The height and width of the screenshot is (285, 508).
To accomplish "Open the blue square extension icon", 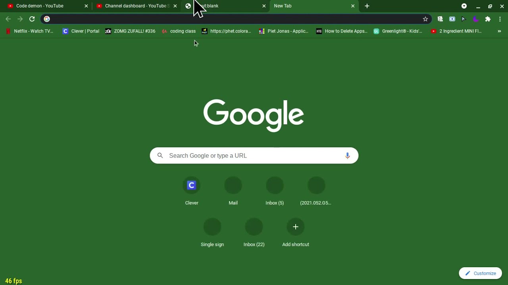I will (x=452, y=19).
